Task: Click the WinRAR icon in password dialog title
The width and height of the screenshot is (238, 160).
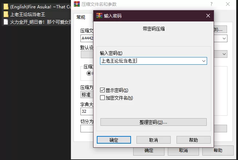Action: click(99, 16)
